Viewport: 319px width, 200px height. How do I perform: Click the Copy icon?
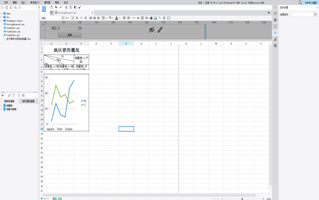70,8
